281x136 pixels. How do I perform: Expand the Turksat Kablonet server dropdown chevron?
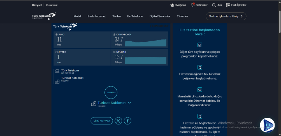pyautogui.click(x=129, y=103)
